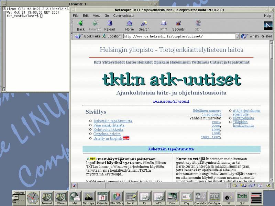This screenshot has height=206, width=275.
Task: Open the Käyttöohjeita link
Action: point(243,118)
